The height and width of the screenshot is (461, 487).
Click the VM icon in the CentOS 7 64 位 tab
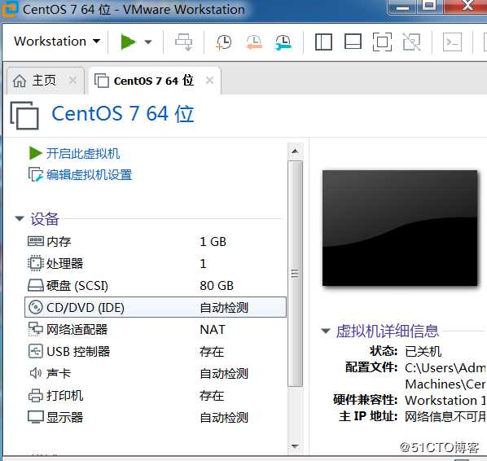point(102,81)
